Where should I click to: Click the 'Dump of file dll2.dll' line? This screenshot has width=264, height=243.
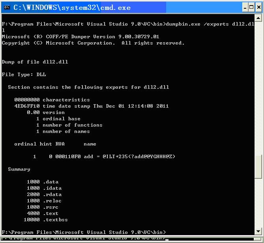(x=35, y=62)
